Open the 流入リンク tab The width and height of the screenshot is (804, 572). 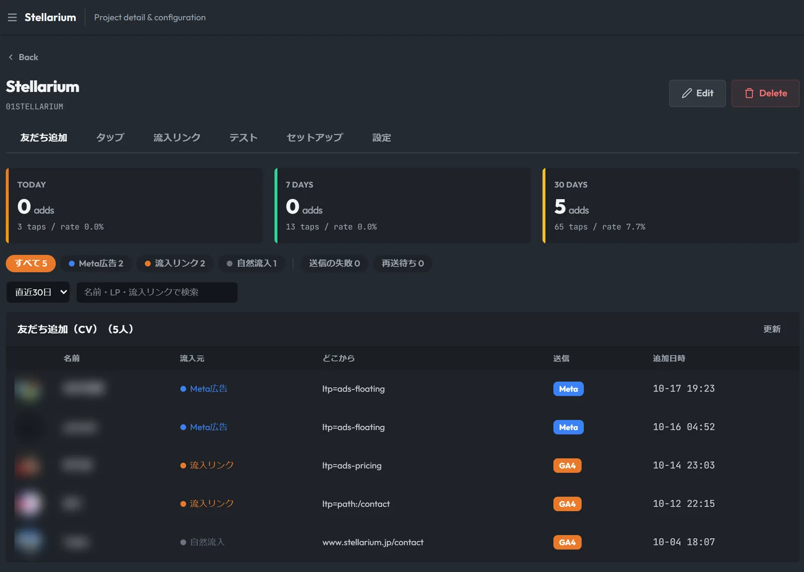pos(177,138)
